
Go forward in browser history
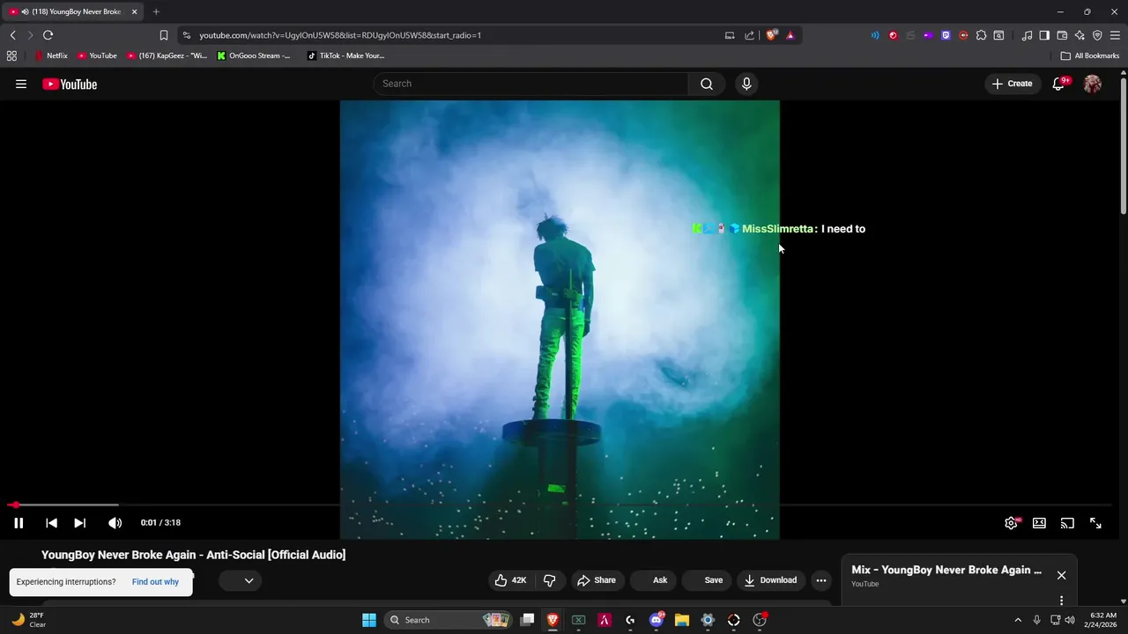pos(30,35)
